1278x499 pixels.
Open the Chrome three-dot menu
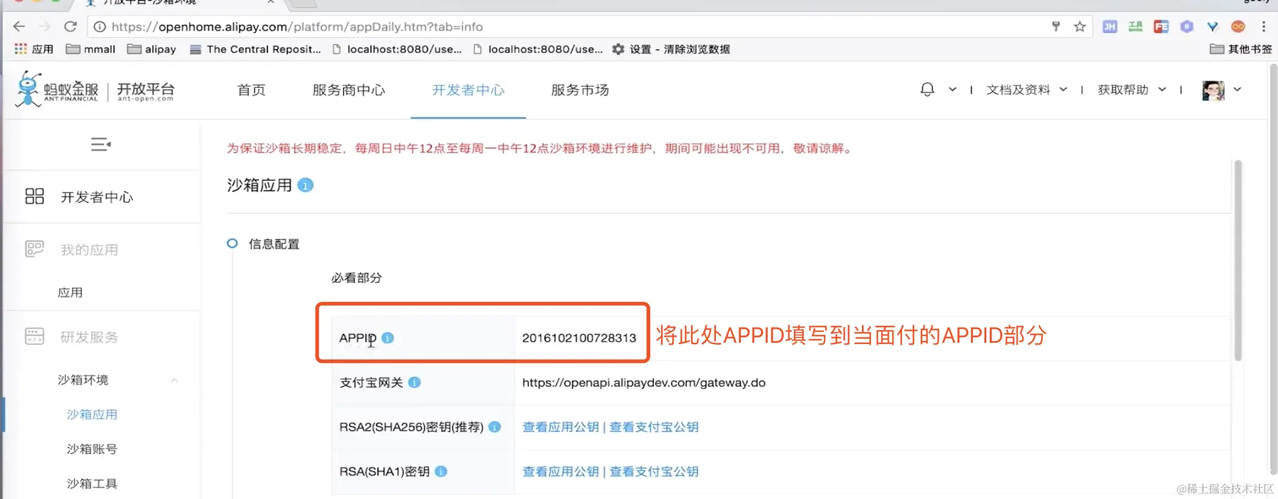point(1263,26)
